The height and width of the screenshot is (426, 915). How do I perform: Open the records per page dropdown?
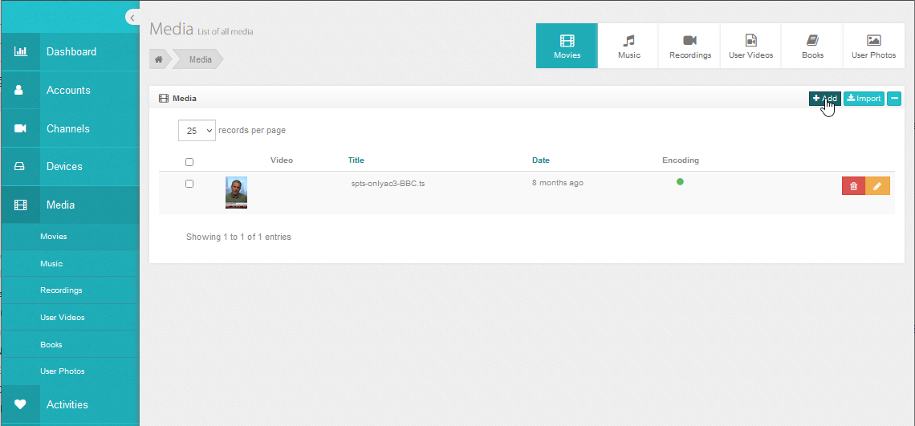coord(197,131)
